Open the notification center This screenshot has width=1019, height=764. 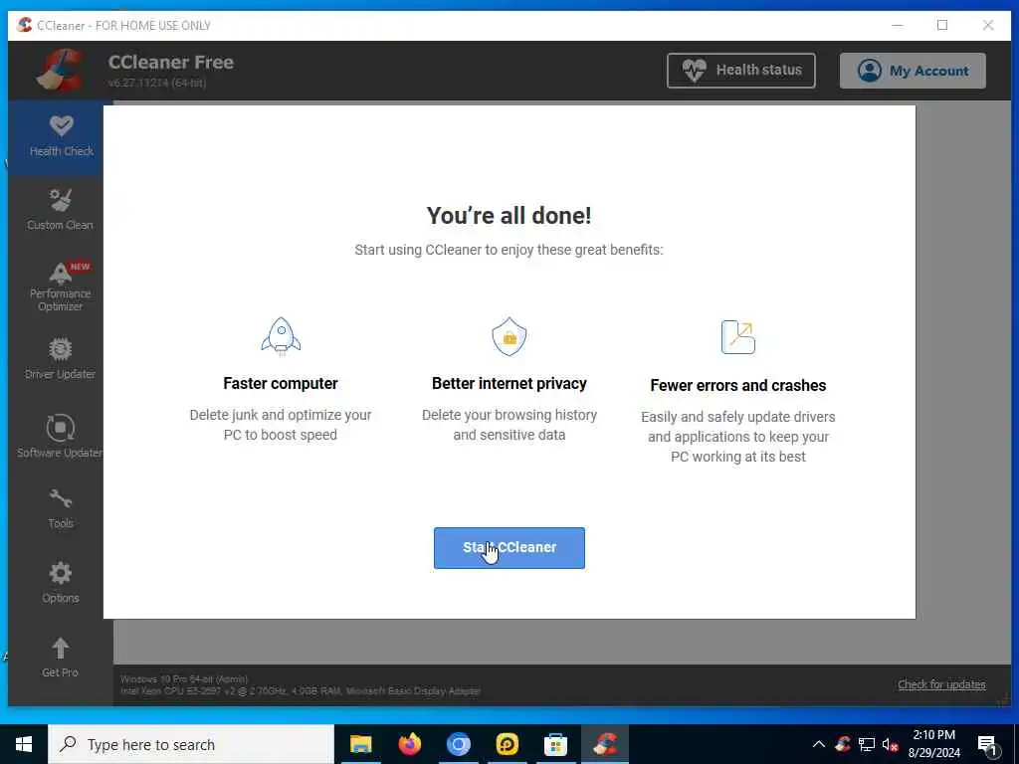988,744
